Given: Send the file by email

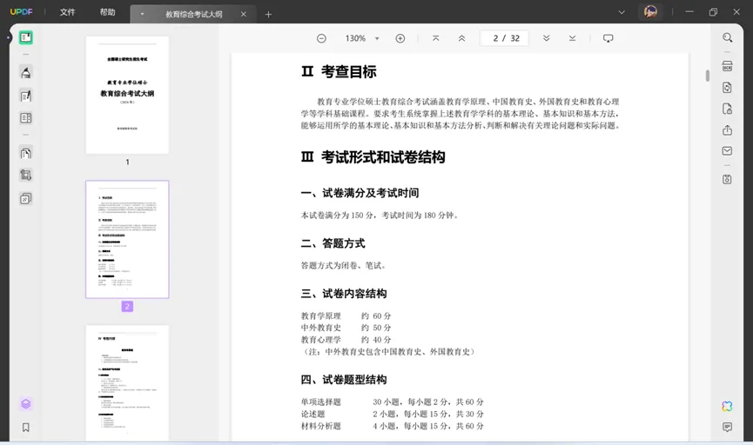Looking at the screenshot, I should [x=727, y=151].
